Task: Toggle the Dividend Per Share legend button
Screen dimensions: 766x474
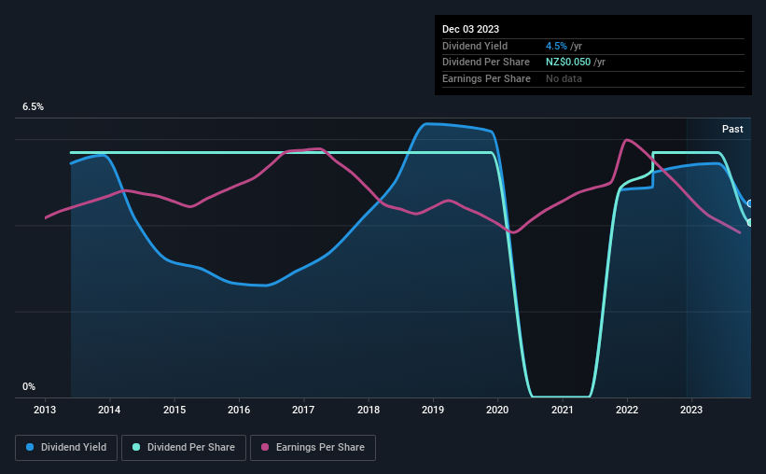Action: pos(184,448)
